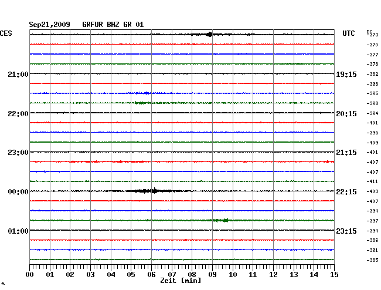Image resolution: width=381 pixels, height=290 pixels.
Task: Click the 21:15 UTC time label
Action: pos(346,153)
